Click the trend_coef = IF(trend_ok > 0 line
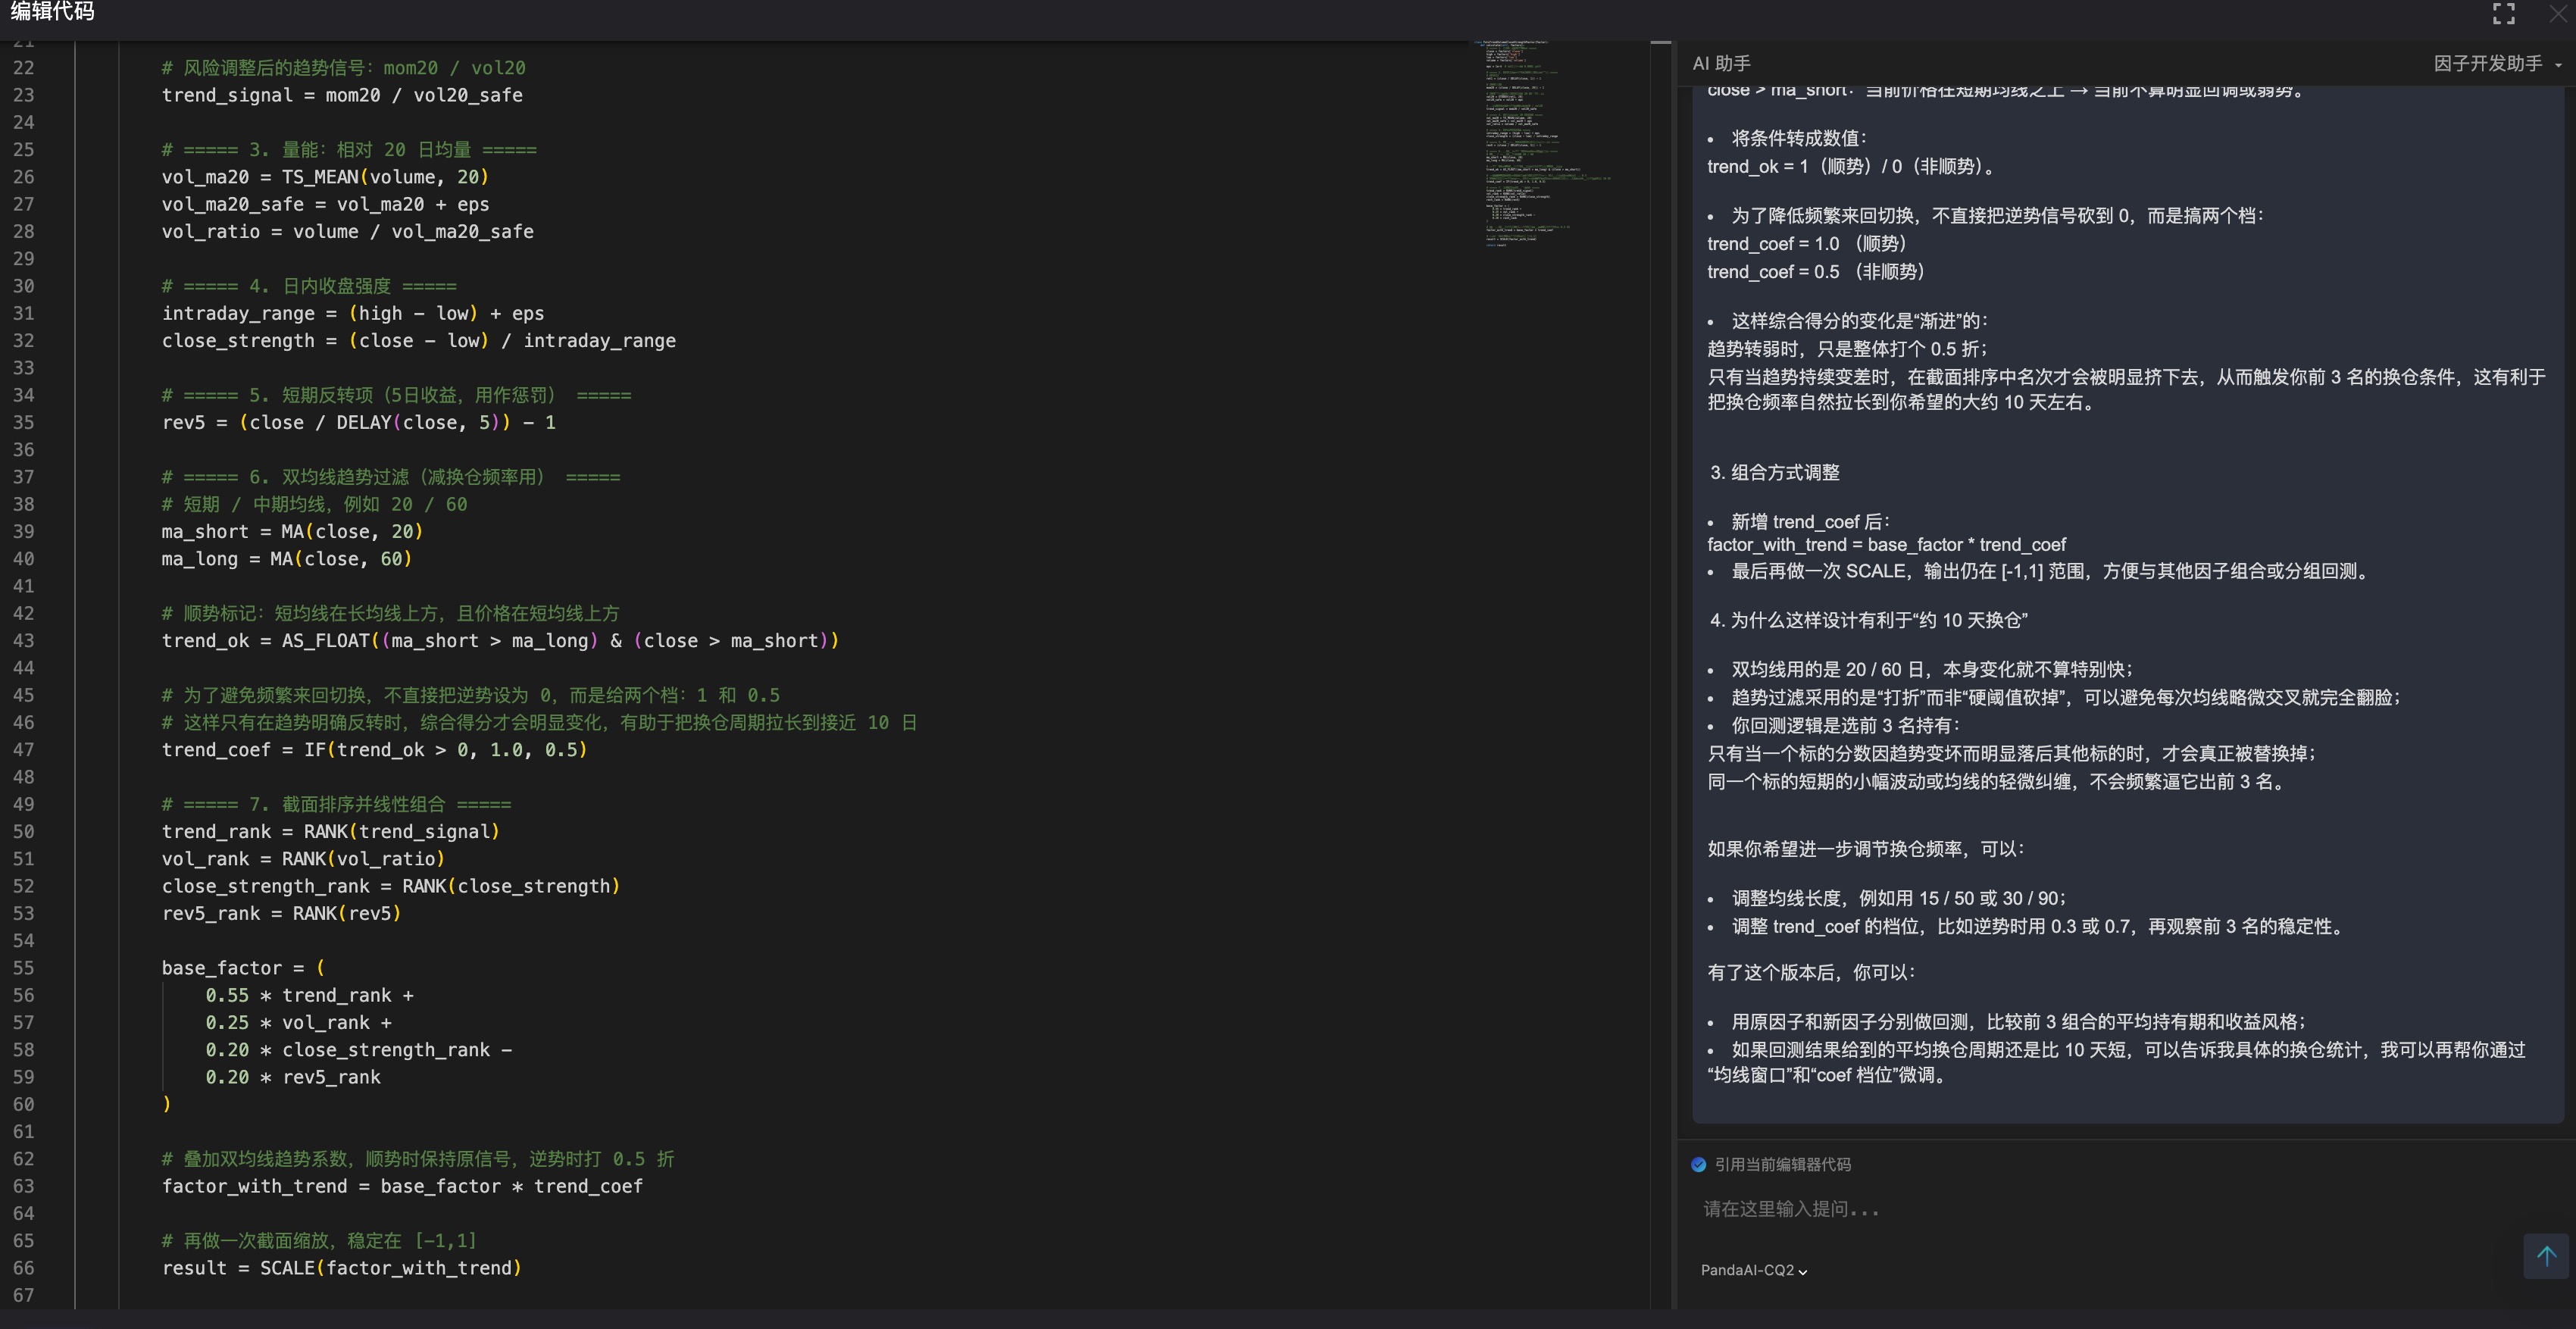The width and height of the screenshot is (2576, 1329). (x=374, y=750)
